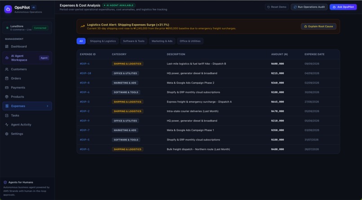Click the LunaStore store card
Viewport: 362px width, 200px height.
click(x=27, y=28)
